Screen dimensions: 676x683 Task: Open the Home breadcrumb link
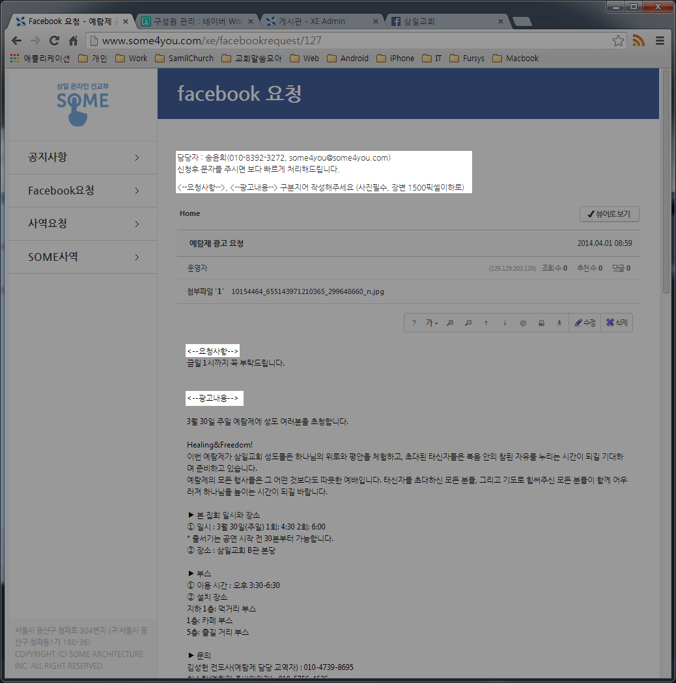pos(190,213)
